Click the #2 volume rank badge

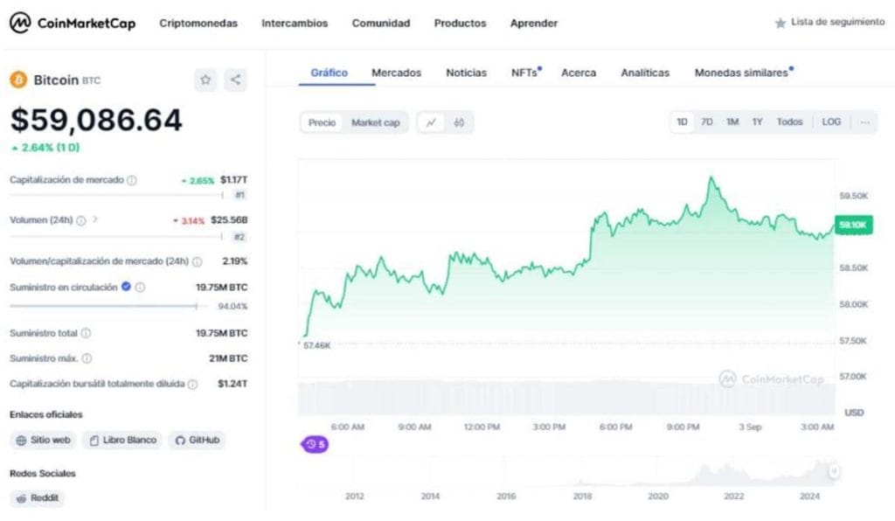239,238
